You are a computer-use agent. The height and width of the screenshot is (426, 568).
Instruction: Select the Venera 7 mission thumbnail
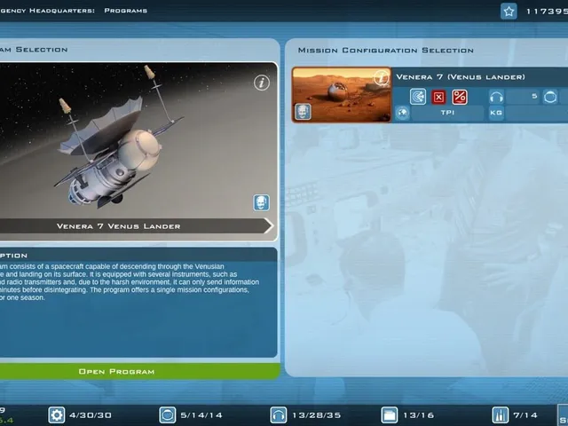tap(342, 95)
